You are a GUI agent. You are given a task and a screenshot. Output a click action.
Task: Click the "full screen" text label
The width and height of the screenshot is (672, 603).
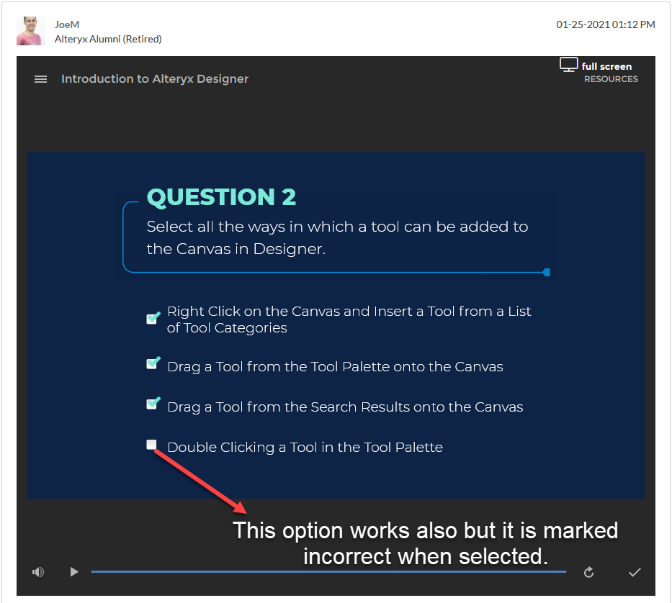click(606, 66)
